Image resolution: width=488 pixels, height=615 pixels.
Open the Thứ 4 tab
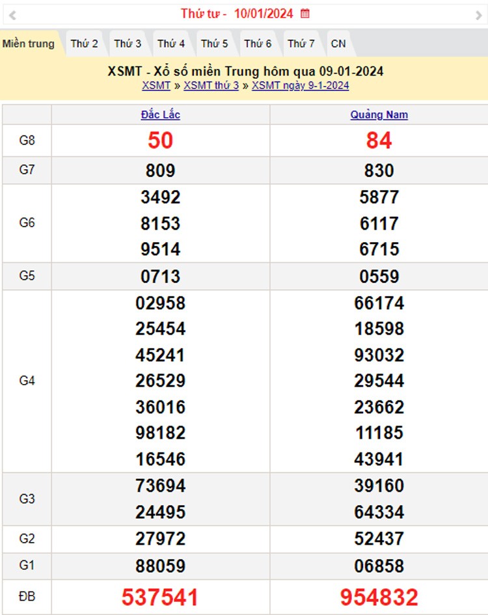coord(171,44)
